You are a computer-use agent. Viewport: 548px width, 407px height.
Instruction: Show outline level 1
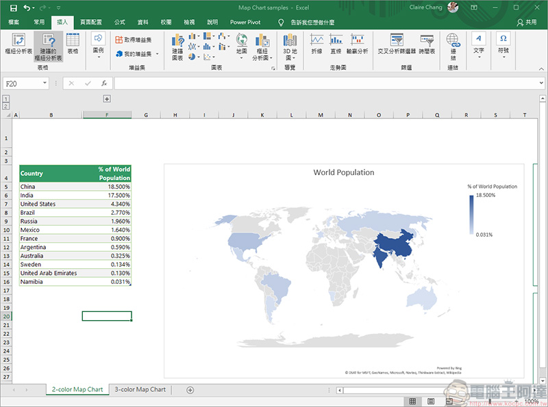click(6, 99)
